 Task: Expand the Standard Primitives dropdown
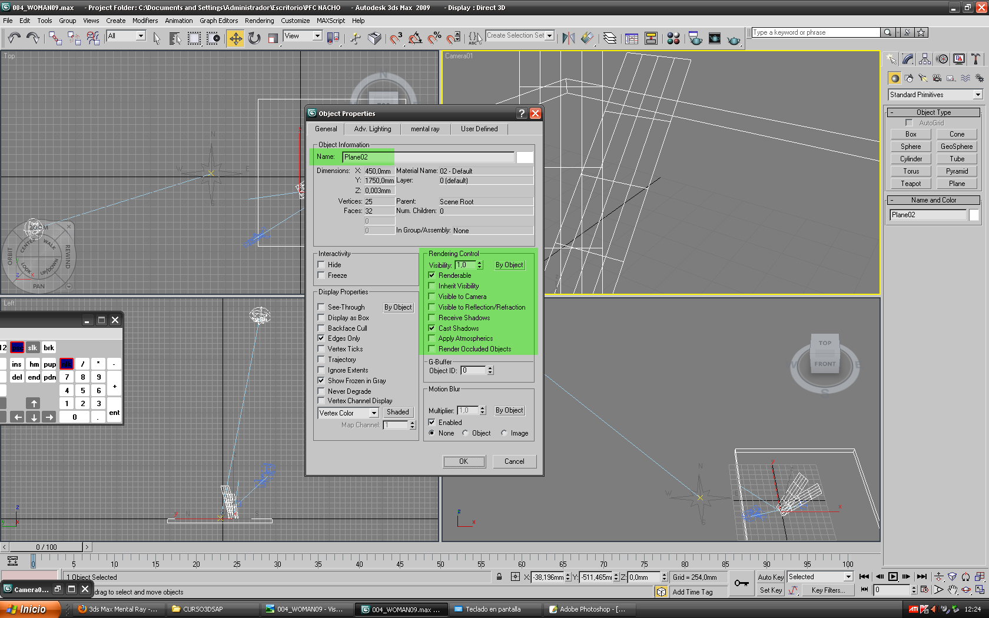977,95
